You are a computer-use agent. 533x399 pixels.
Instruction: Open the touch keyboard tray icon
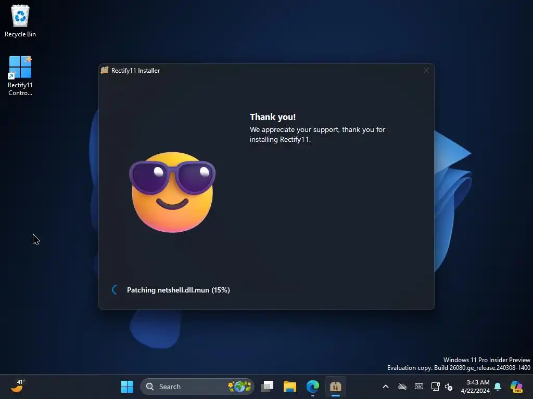coord(419,387)
